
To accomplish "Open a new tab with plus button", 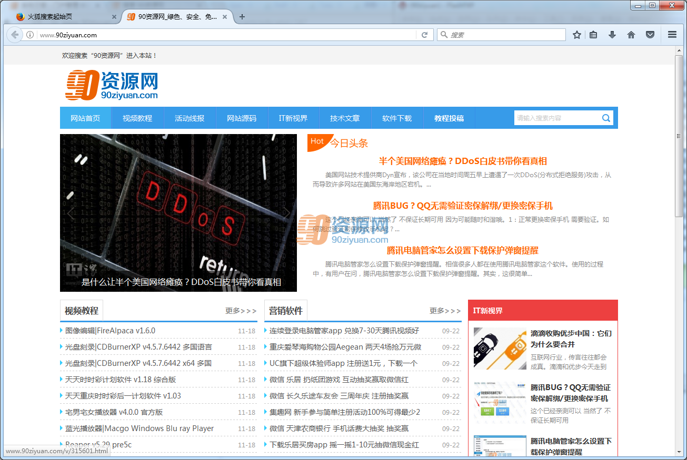I will click(x=242, y=17).
